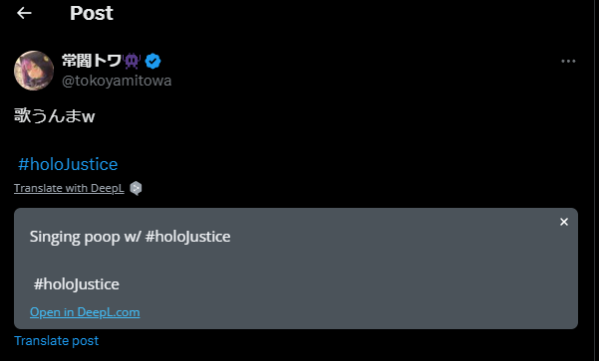This screenshot has height=361, width=599.
Task: Click #holoJustice on the translation's first line
Action: (x=188, y=237)
